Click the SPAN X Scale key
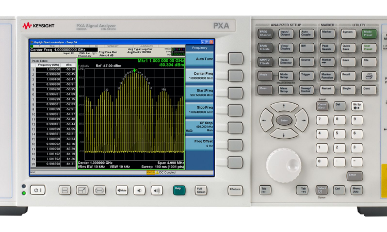 point(265,47)
